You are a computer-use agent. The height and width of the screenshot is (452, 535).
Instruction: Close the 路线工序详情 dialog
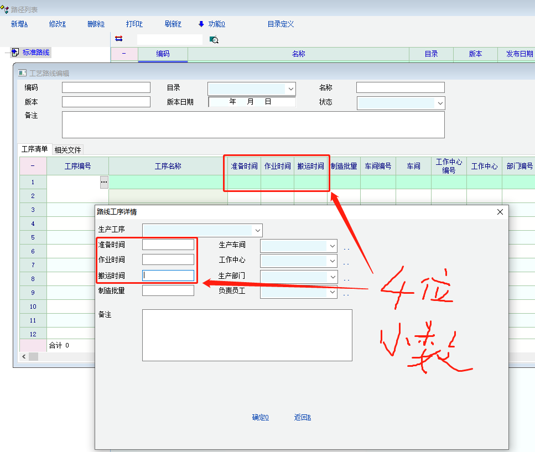(500, 211)
